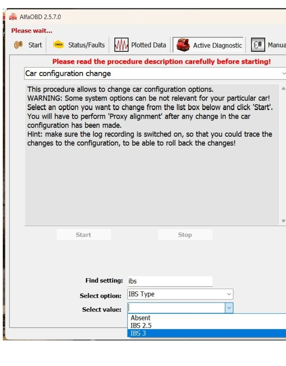Screen dimensions: 286x366
Task: Click the Find setting field containing ibs
Action: [170, 281]
